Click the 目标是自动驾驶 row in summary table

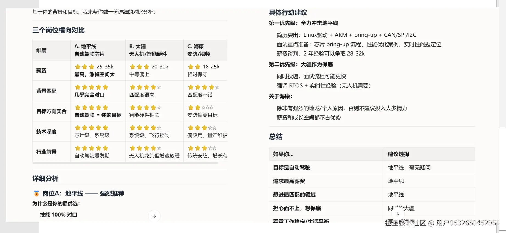pyautogui.click(x=292, y=168)
